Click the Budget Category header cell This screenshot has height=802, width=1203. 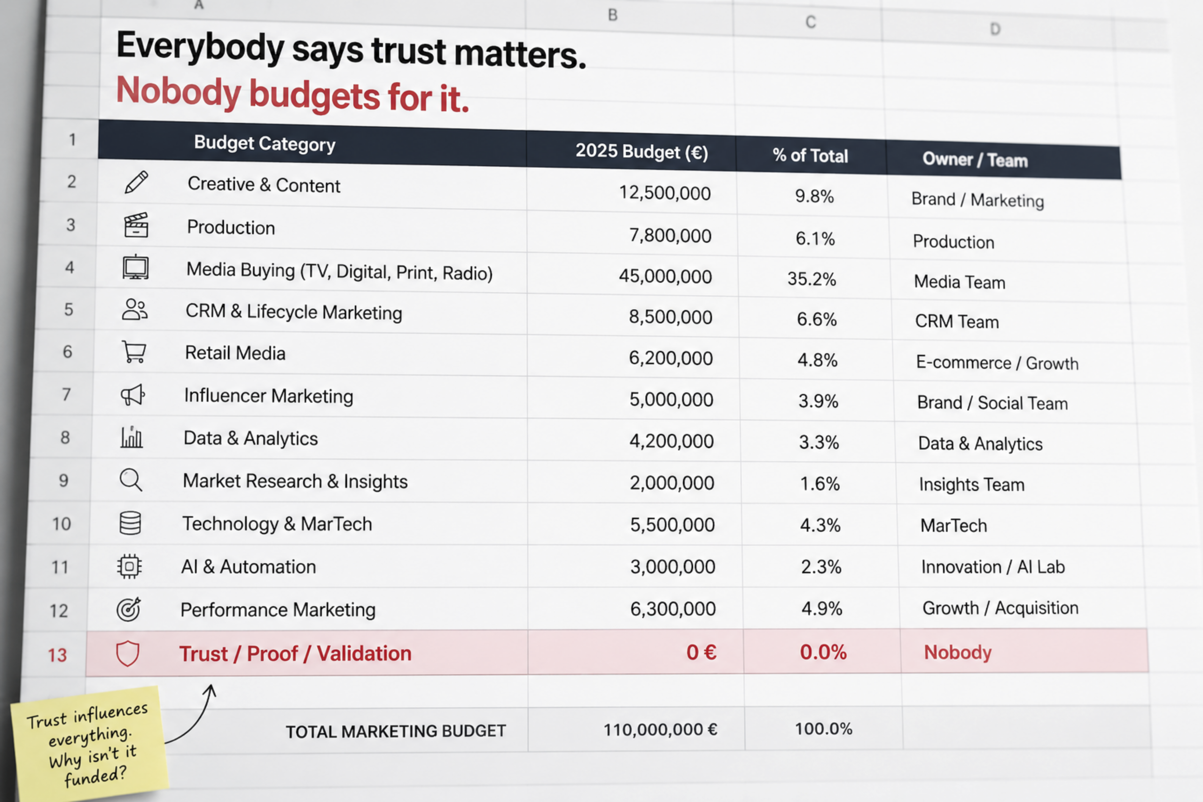pos(312,143)
